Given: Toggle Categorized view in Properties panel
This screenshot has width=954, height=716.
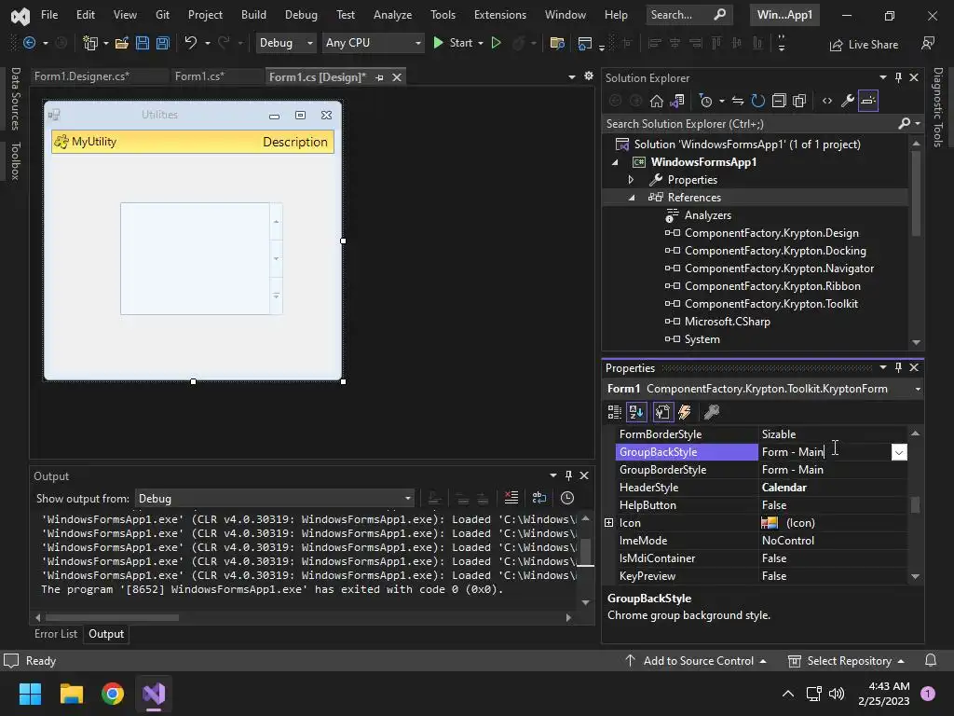Looking at the screenshot, I should pyautogui.click(x=615, y=412).
